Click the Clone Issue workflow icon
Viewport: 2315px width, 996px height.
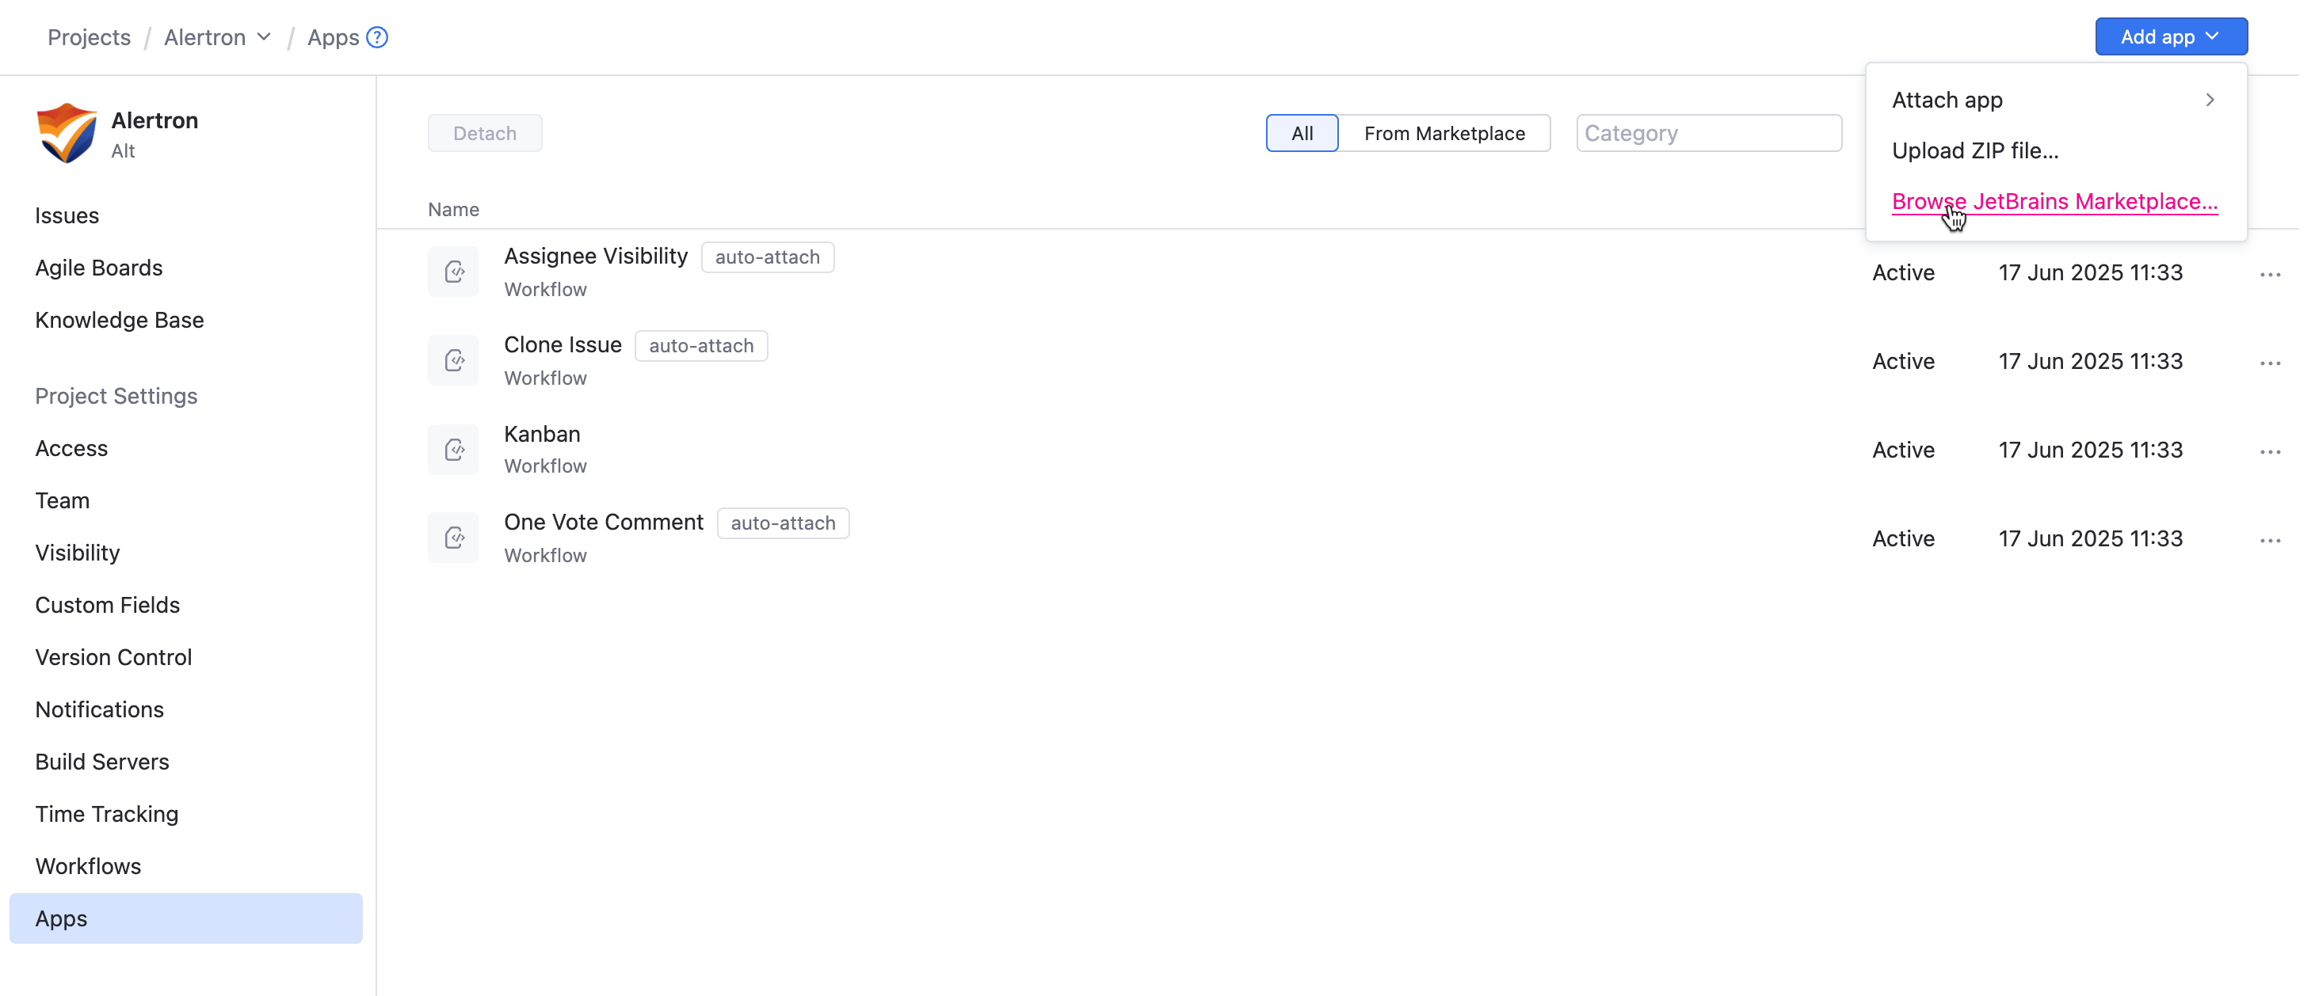pyautogui.click(x=453, y=359)
